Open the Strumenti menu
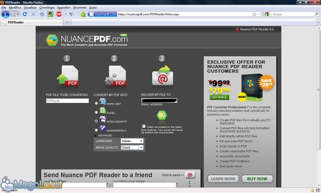Screen dimensions: 321x193 coord(80,7)
